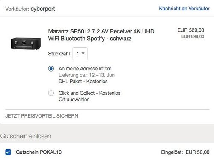Click the cyberport seller name
The width and height of the screenshot is (214, 161).
[x=43, y=9]
